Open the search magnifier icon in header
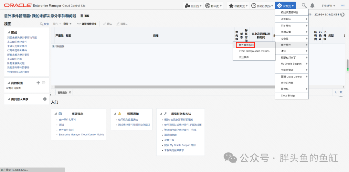 tap(304, 5)
